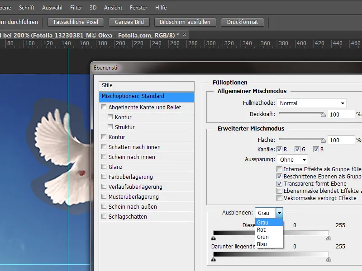Uncheck the B channel checkbox

316,150
